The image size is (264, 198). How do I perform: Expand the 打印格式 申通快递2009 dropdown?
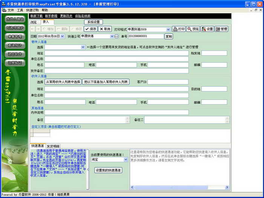coord(168,29)
